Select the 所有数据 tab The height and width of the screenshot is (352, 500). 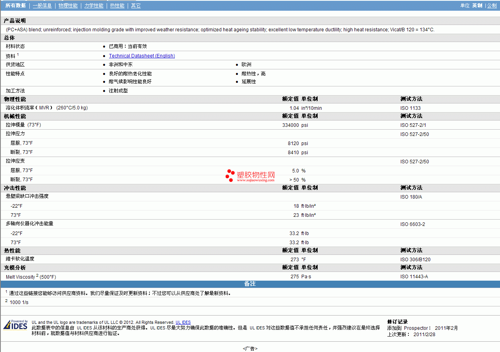15,6
